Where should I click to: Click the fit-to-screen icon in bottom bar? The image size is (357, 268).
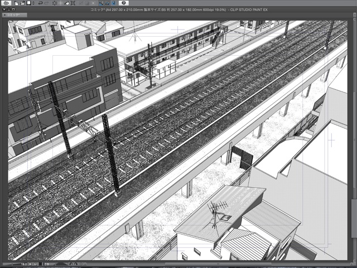(40, 264)
